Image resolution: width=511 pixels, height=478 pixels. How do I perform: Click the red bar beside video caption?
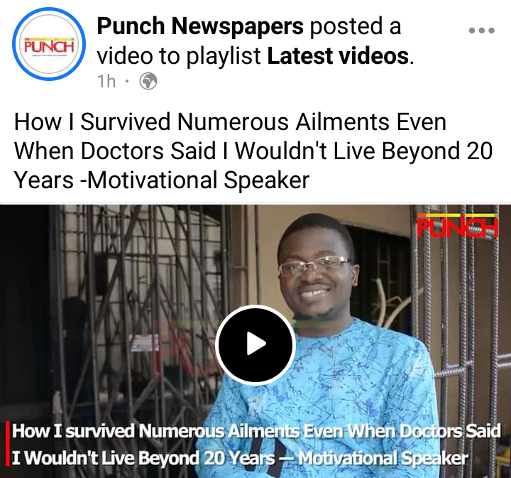(7, 444)
